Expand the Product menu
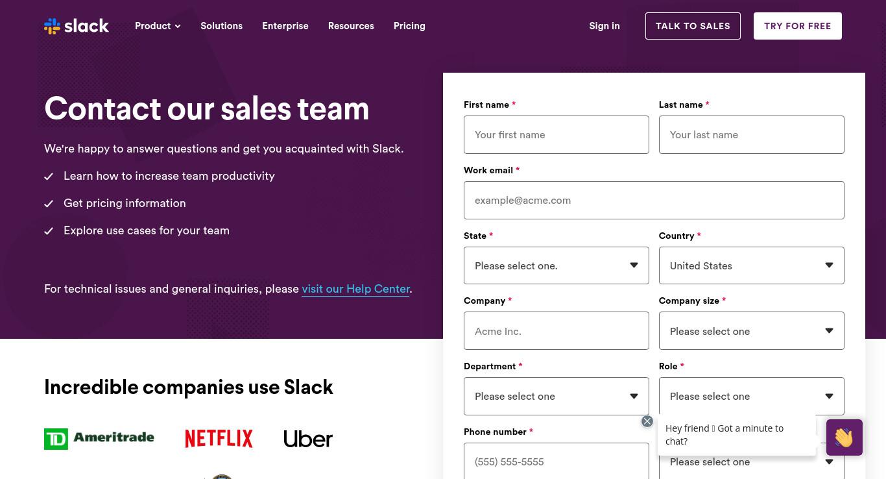The height and width of the screenshot is (479, 886). (158, 26)
